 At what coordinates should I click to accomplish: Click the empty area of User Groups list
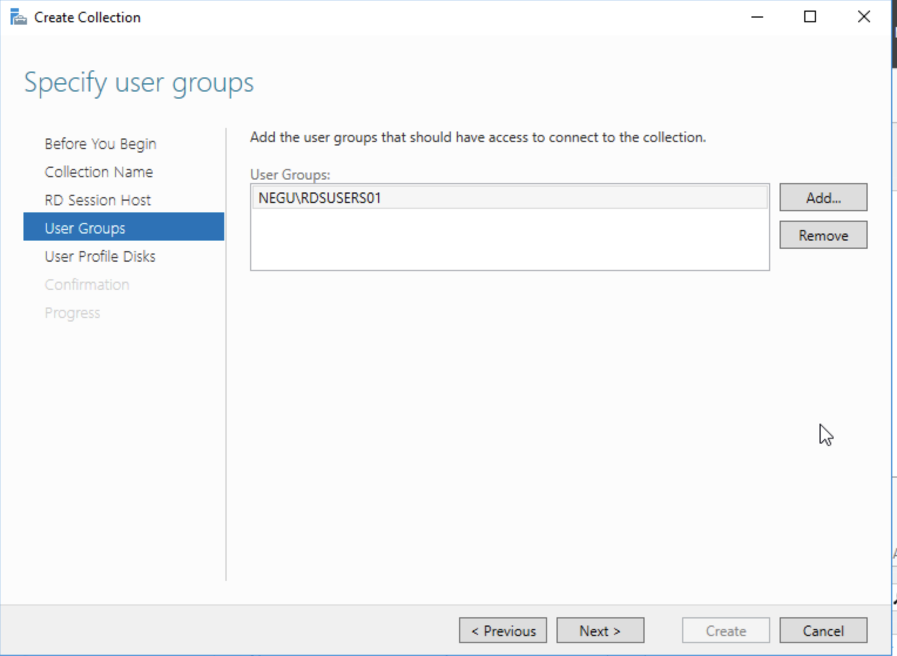pos(510,241)
